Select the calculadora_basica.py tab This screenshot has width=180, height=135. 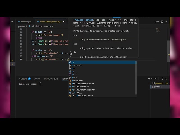[49, 22]
